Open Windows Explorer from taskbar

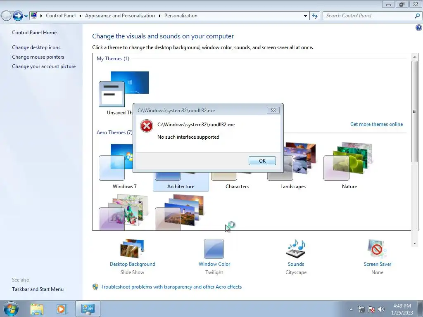point(37,309)
